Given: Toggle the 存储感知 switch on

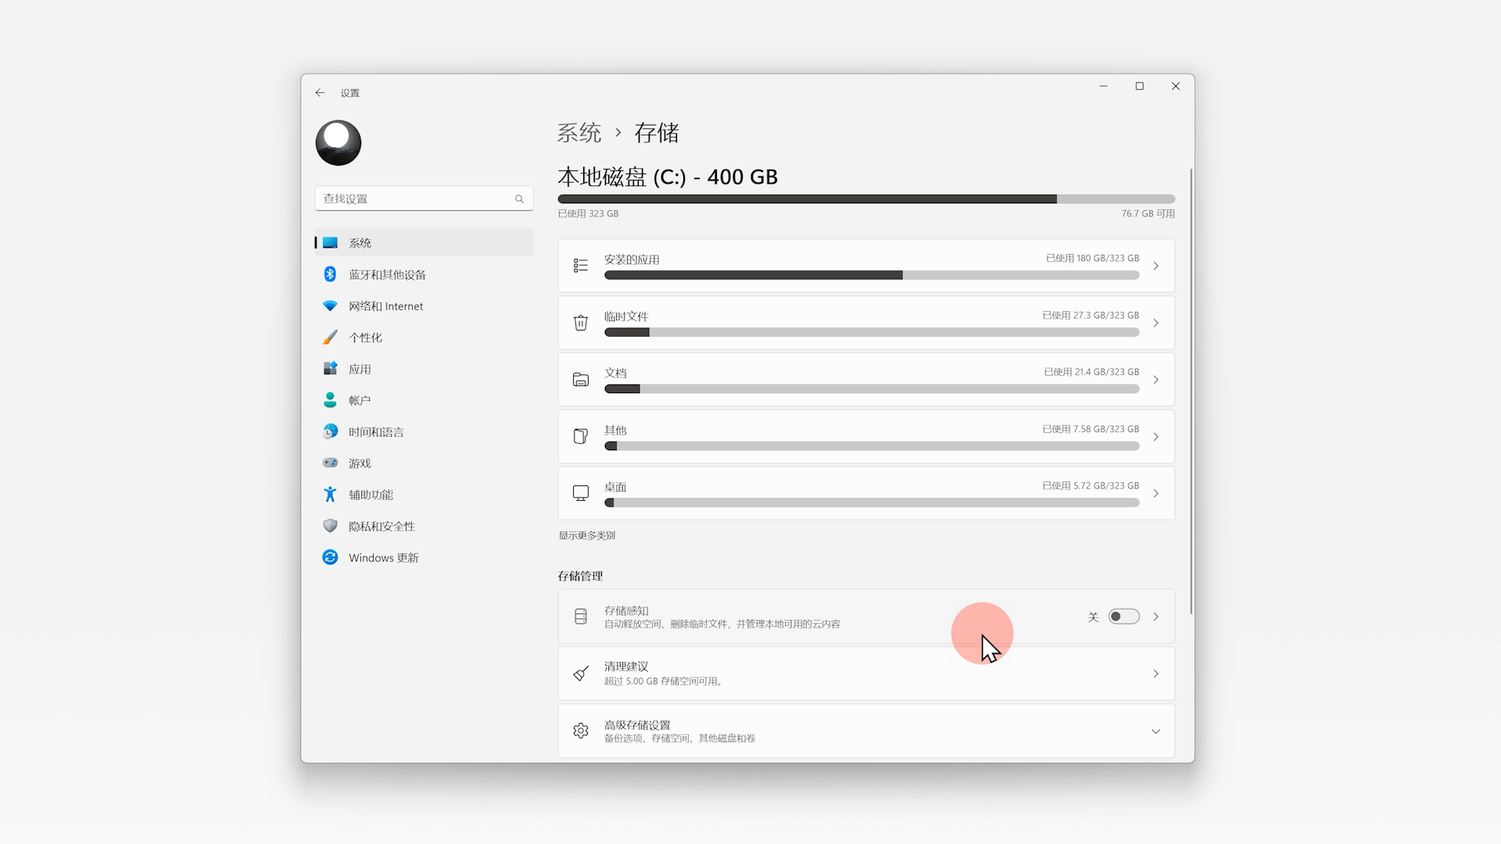Looking at the screenshot, I should (1123, 617).
